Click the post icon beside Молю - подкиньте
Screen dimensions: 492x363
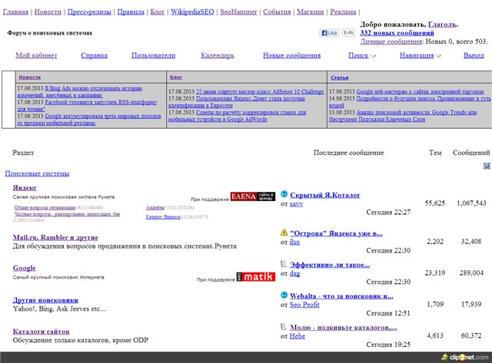click(284, 327)
